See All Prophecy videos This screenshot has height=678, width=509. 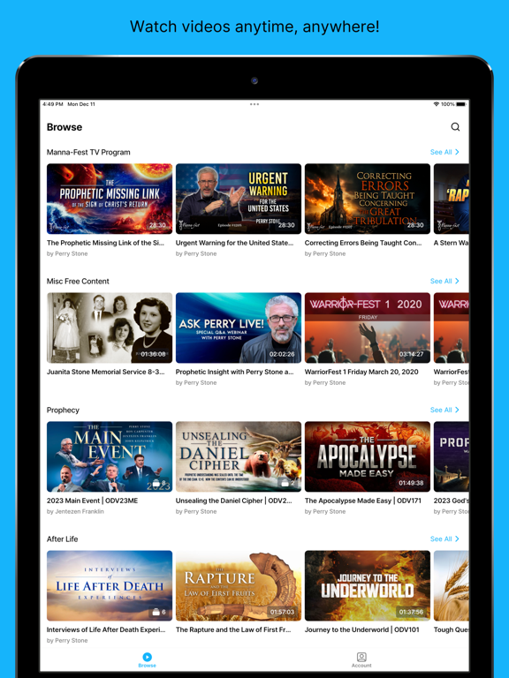[444, 410]
